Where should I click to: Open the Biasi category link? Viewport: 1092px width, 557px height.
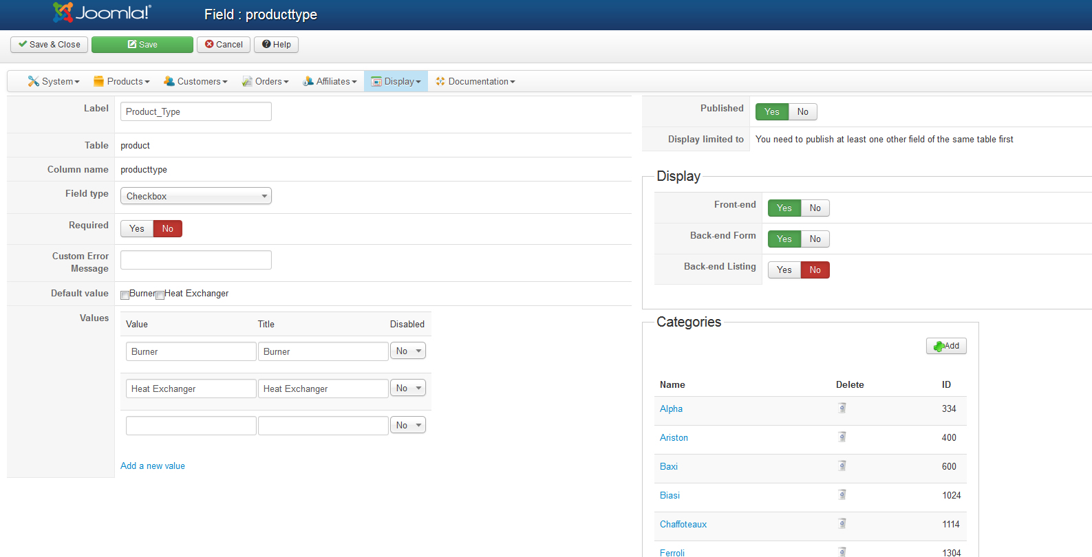[x=670, y=495]
